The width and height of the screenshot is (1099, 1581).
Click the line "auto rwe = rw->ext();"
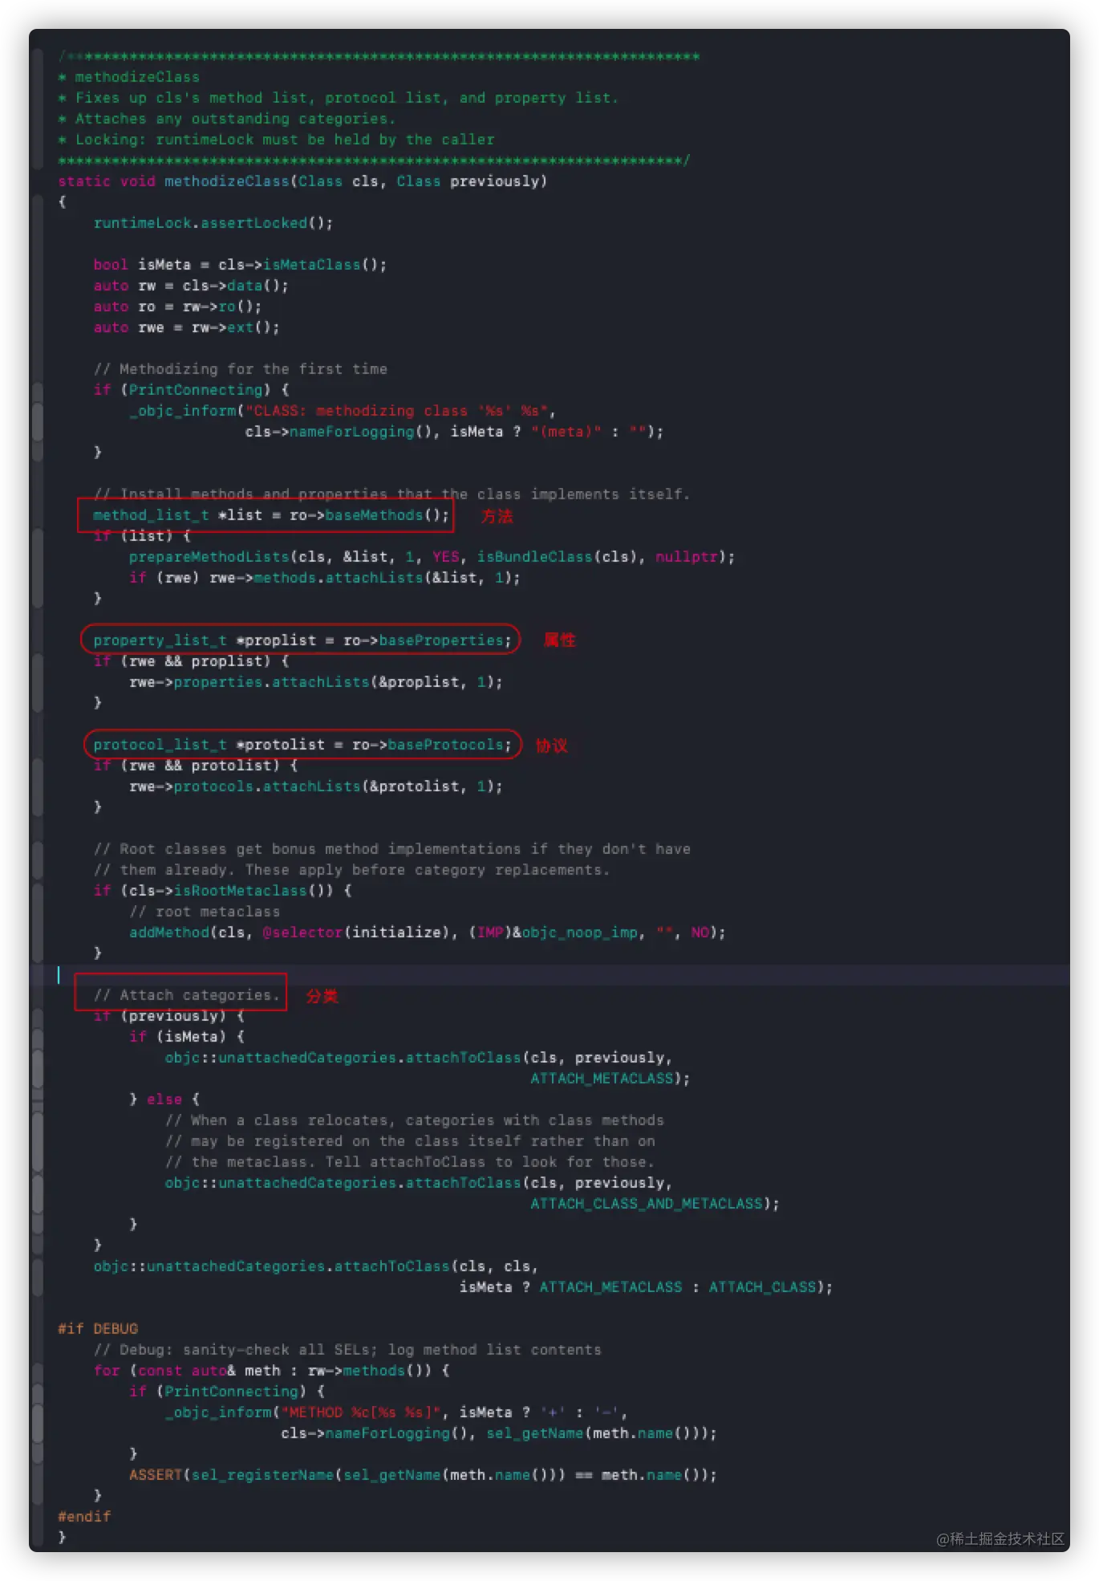186,327
